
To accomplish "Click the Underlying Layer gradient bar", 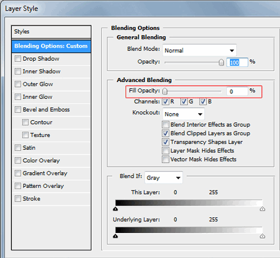I will click(189, 230).
